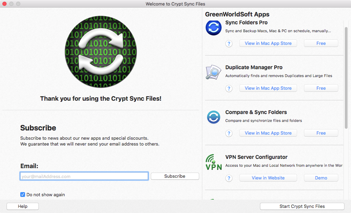This screenshot has height=213, width=351.
Task: Click the Sync Folders Pro app icon
Action: tap(214, 28)
